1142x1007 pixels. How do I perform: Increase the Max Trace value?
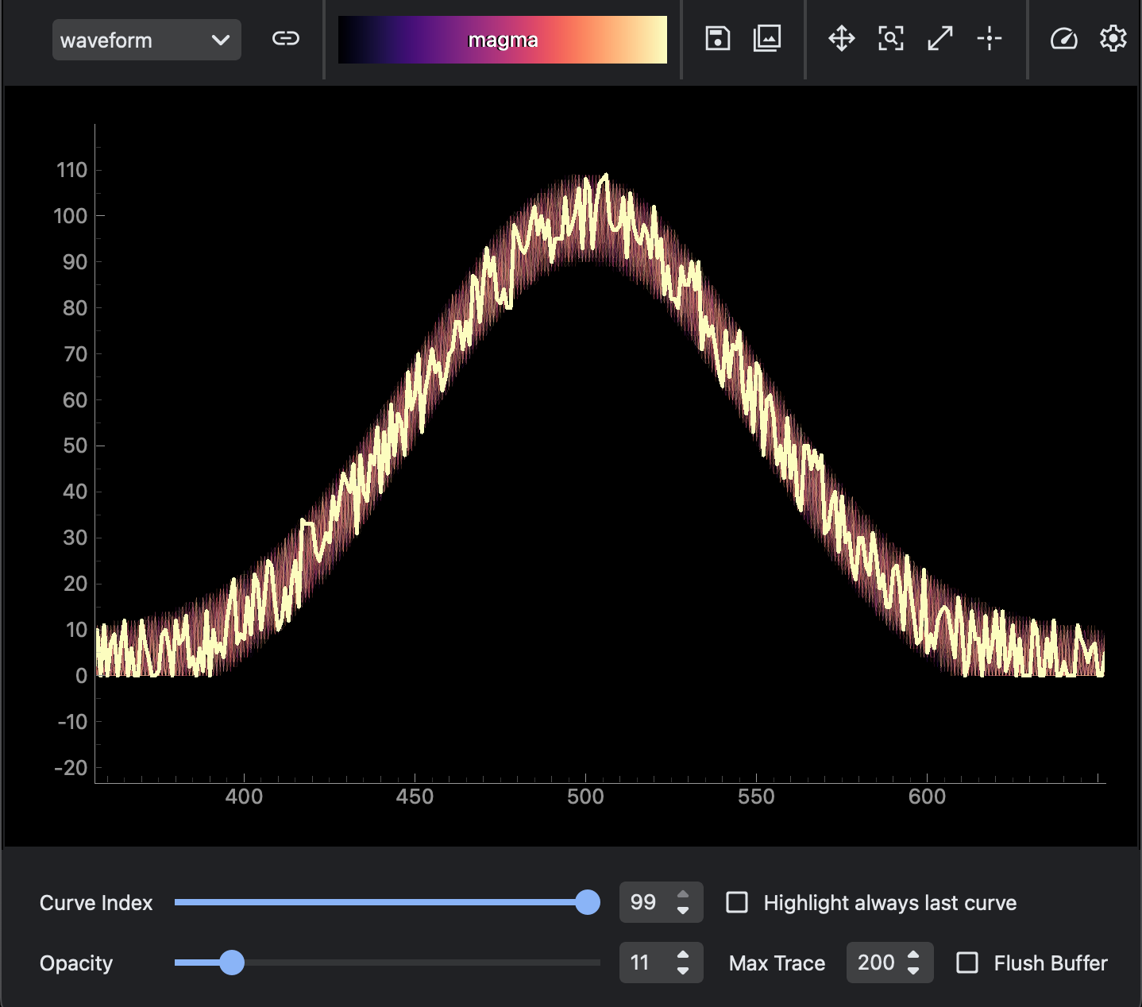click(x=913, y=955)
